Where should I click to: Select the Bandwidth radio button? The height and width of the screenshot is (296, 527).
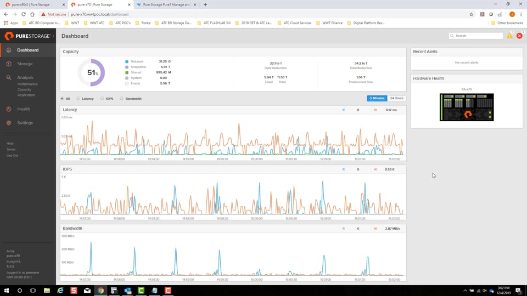click(x=122, y=99)
